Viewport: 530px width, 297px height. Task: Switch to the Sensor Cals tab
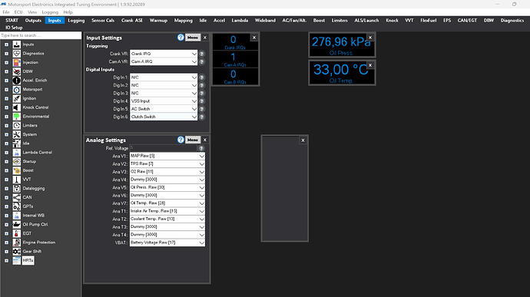point(103,20)
